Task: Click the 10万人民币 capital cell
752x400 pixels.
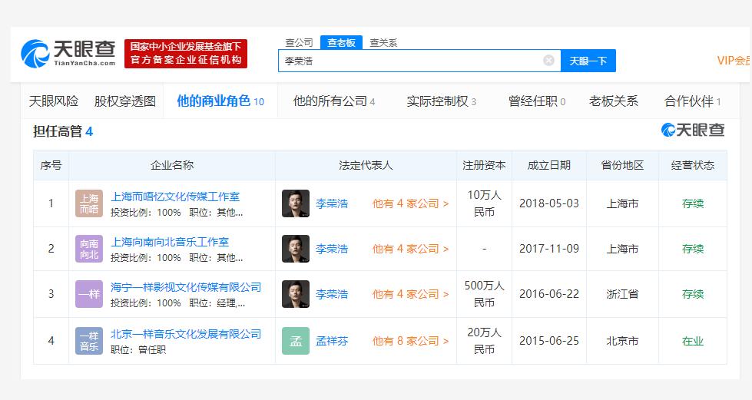Action: click(484, 203)
